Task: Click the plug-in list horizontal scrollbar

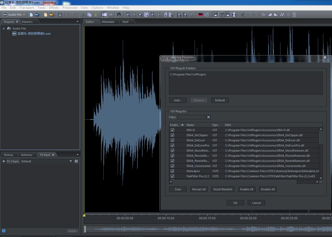Action: 235,182
